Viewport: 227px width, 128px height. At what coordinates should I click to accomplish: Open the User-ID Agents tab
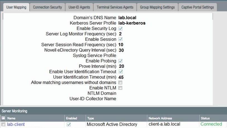79,7
